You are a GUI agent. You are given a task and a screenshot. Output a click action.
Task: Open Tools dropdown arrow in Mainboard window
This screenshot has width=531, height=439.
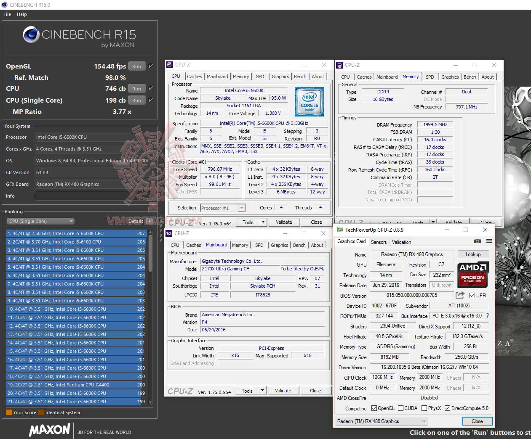262,391
